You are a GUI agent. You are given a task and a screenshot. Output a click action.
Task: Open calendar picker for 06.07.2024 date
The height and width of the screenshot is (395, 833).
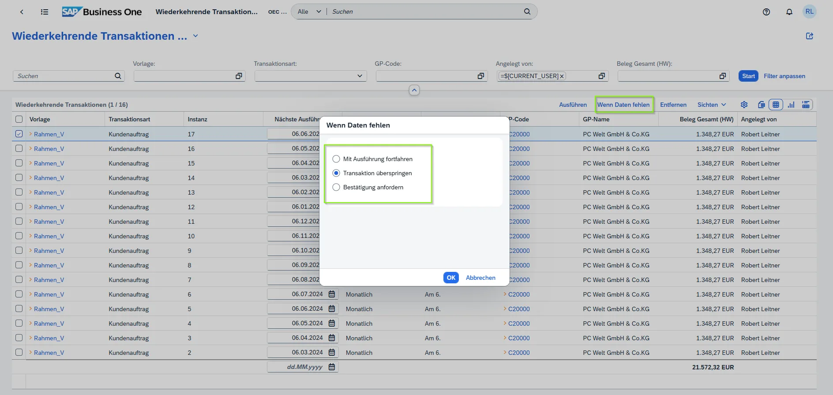tap(332, 294)
